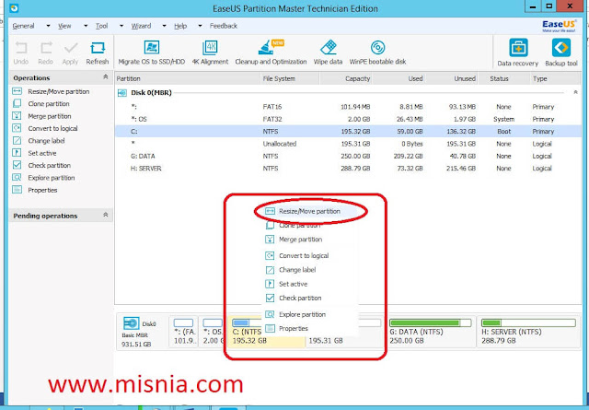589x410 pixels.
Task: Select the H: SERVER partition row
Action: (348, 169)
